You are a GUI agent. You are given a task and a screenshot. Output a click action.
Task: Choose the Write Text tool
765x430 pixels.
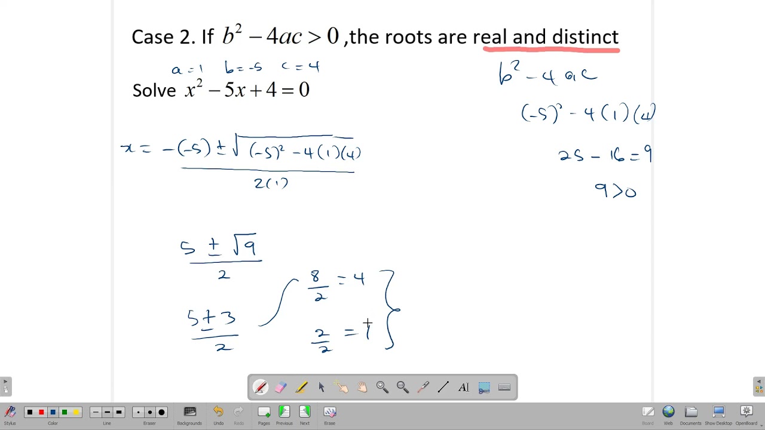pyautogui.click(x=464, y=387)
